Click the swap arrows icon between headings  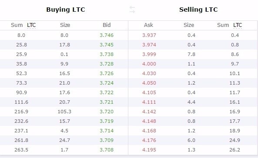(132, 10)
